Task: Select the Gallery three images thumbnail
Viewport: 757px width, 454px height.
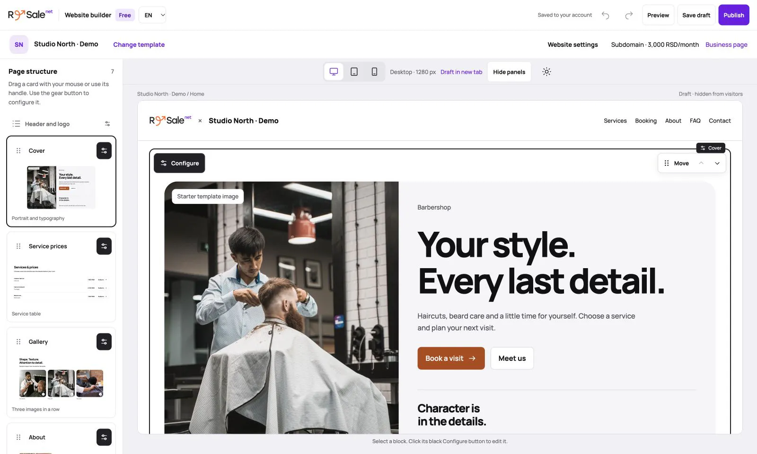Action: click(x=61, y=378)
